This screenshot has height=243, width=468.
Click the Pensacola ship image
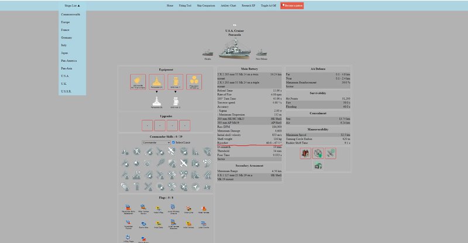tap(235, 48)
